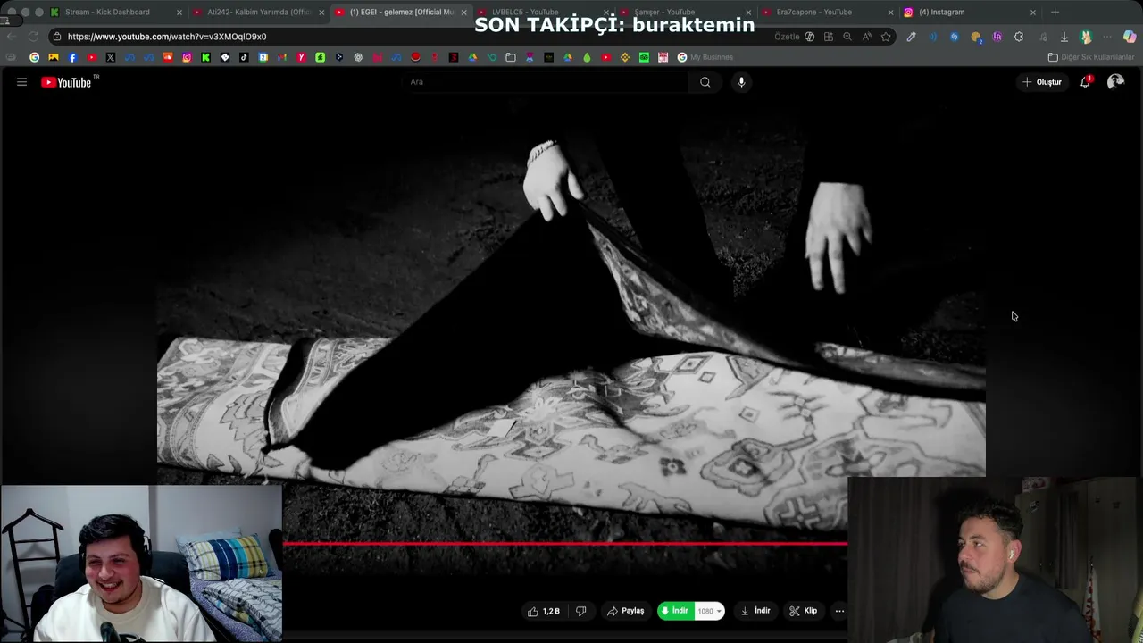Open browser profile avatar in toolbar
The width and height of the screenshot is (1143, 643).
[x=1086, y=37]
